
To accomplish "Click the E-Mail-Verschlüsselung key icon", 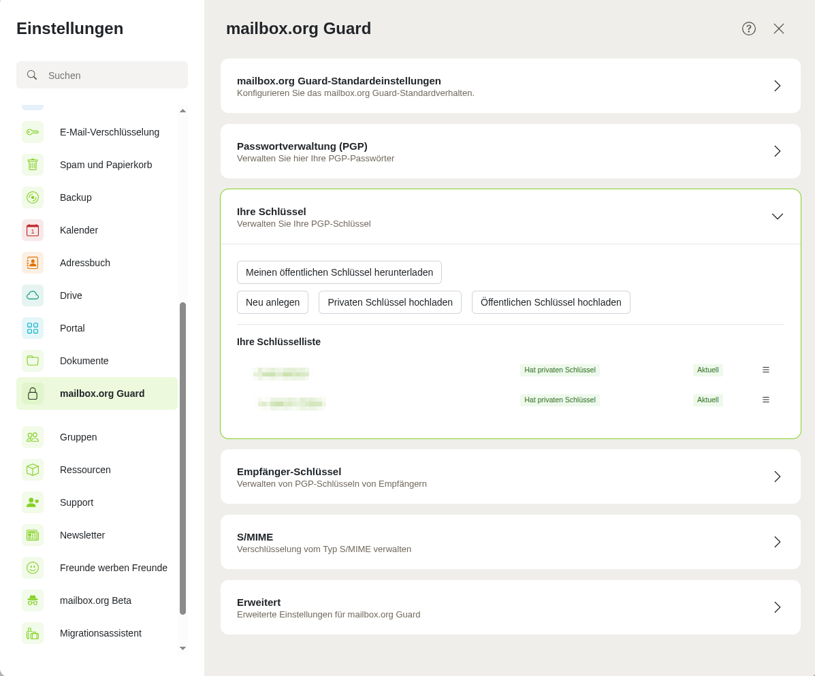I will pos(33,132).
